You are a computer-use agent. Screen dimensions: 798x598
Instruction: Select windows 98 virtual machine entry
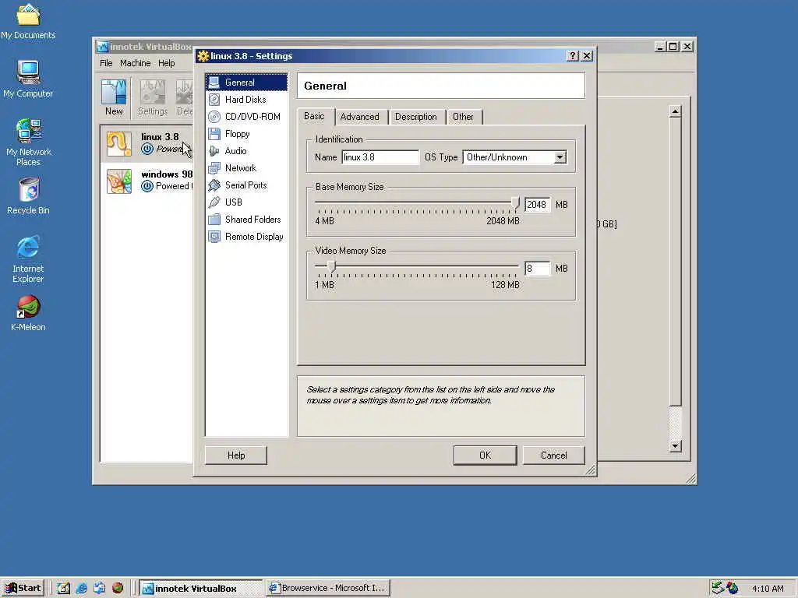tap(147, 181)
